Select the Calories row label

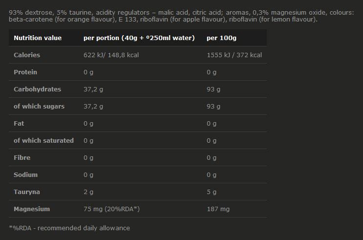[x=27, y=55]
